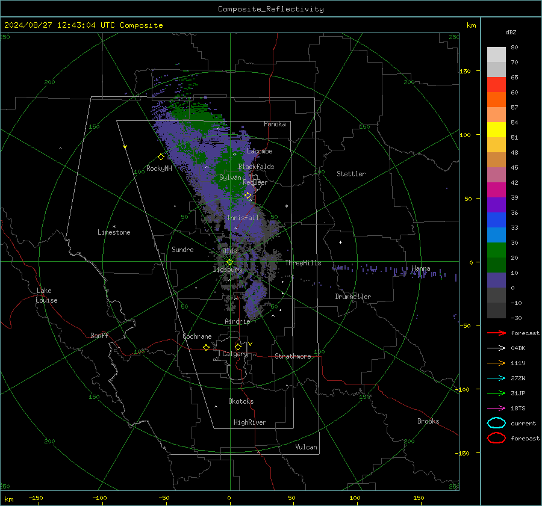Select the 30 dBZ green swatch
This screenshot has height=506, width=542.
pyautogui.click(x=496, y=250)
